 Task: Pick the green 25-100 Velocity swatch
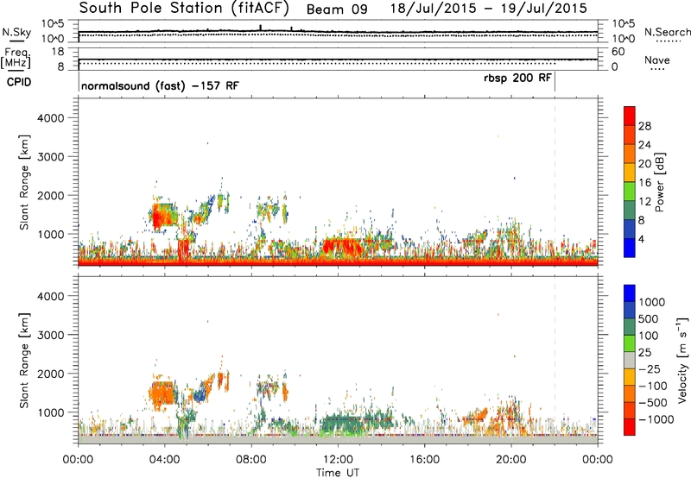pos(630,343)
